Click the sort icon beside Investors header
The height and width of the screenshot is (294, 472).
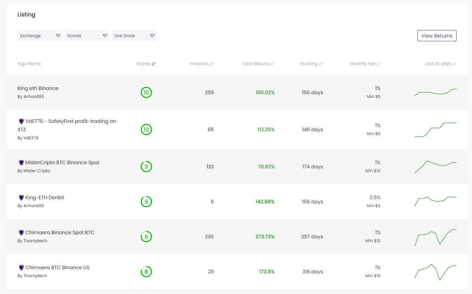212,64
